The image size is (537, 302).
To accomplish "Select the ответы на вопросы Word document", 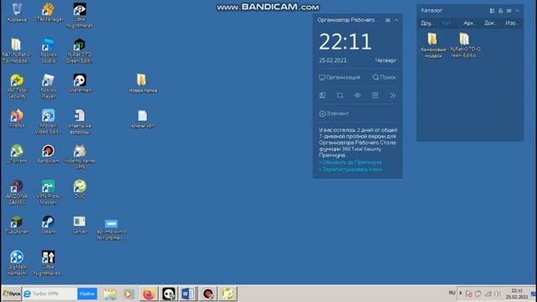I will click(x=80, y=122).
